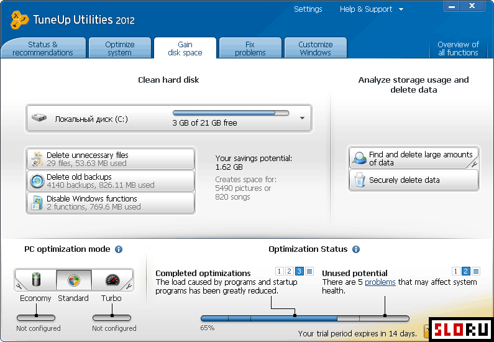Screen dimensions: 494x342
Task: Click the Turbo Not configured indicator bar
Action: click(x=112, y=318)
